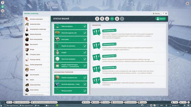This screenshot has height=107, width=191.
Task: Select Gawial gangesowy in animal list
Action: pos(37,65)
